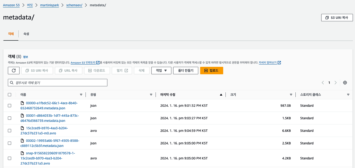Go to next page arrow
The width and height of the screenshot is (355, 168).
(336, 83)
